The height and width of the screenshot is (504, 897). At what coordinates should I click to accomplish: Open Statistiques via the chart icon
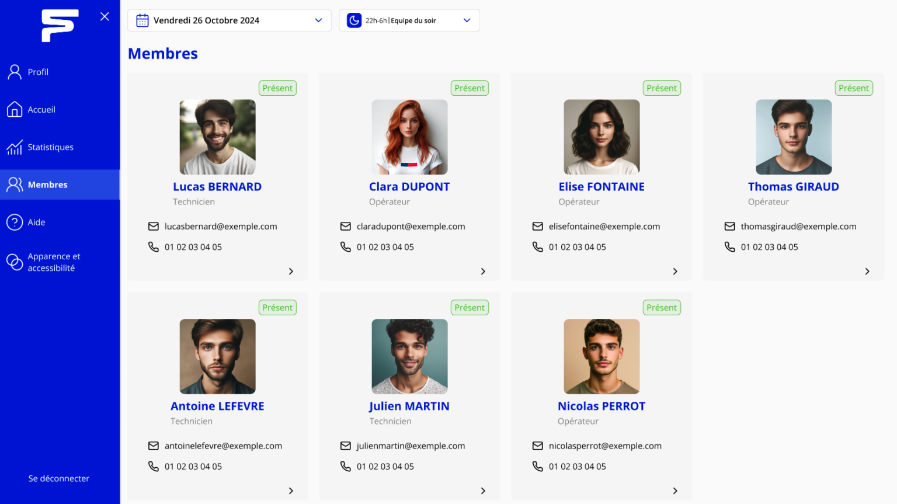pyautogui.click(x=15, y=147)
